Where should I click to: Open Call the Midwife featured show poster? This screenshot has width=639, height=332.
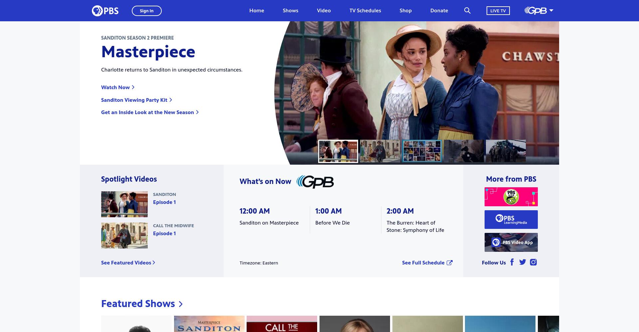tap(282, 324)
